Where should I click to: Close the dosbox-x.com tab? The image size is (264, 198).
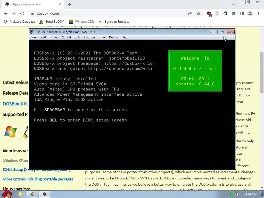pyautogui.click(x=60, y=5)
